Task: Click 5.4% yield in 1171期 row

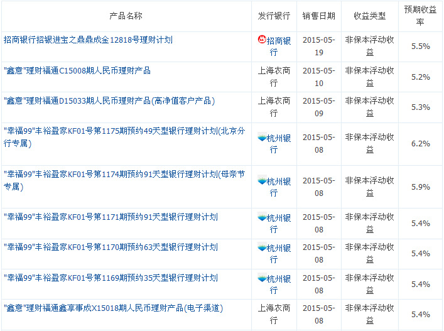Action: click(421, 224)
